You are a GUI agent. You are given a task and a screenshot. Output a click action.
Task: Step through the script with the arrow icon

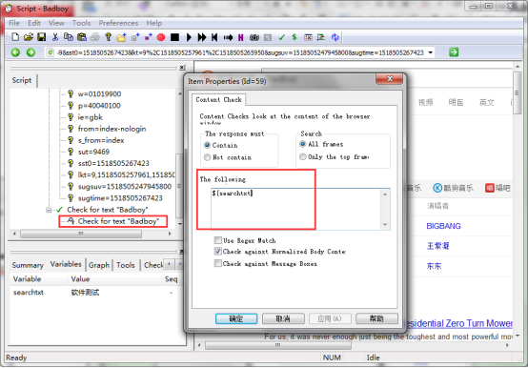[x=228, y=37]
